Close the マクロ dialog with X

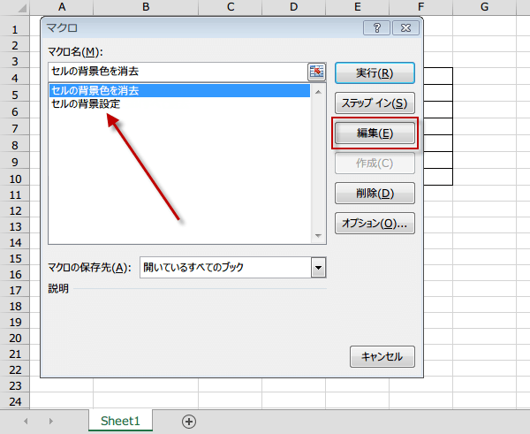click(x=405, y=27)
